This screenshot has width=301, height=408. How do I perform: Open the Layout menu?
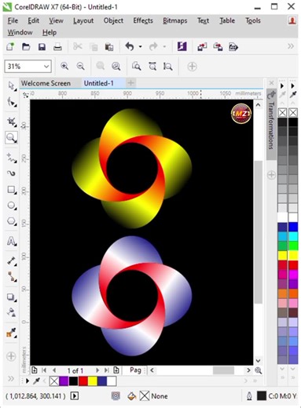pyautogui.click(x=83, y=20)
